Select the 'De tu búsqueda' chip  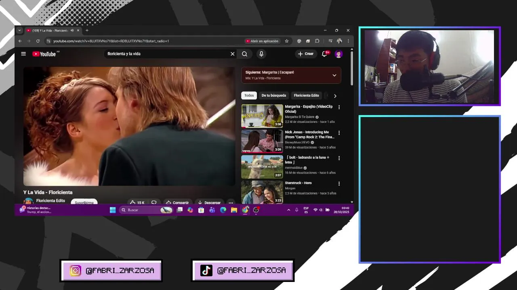(x=274, y=95)
